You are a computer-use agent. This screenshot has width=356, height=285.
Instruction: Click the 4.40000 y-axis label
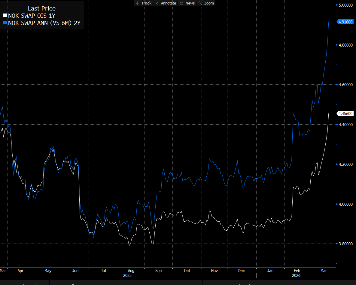coord(345,125)
